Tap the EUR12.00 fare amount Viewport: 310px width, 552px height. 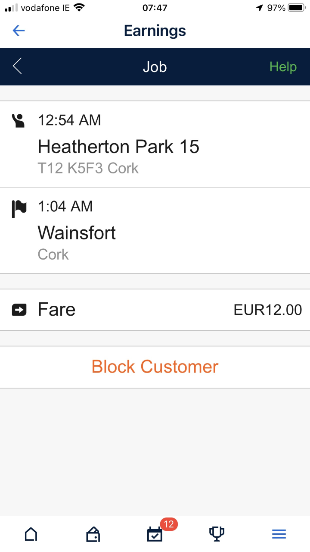[268, 310]
